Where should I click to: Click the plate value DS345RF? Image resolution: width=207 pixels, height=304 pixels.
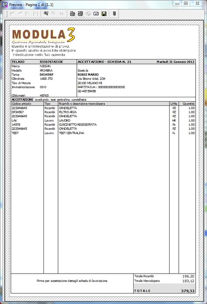point(46,75)
